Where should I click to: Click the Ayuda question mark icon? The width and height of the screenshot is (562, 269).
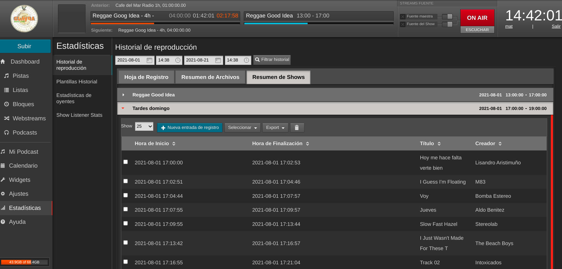coord(3,222)
